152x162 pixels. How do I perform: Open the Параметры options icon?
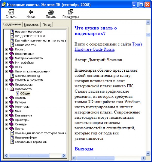[x=71, y=12]
